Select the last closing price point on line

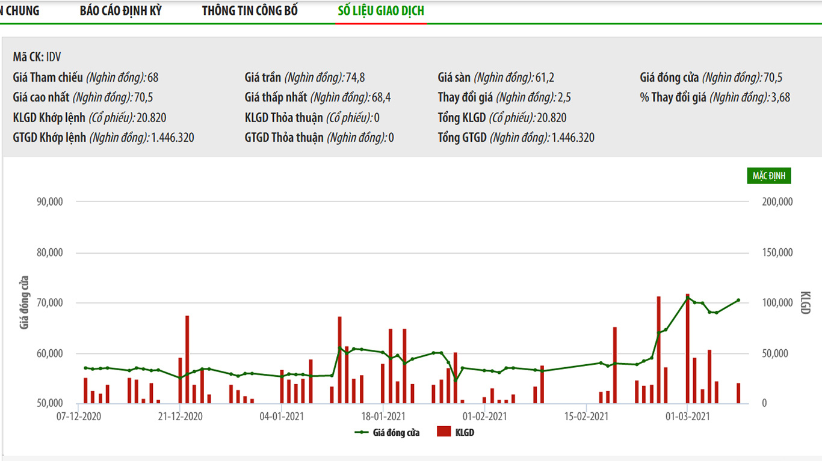[x=738, y=301]
